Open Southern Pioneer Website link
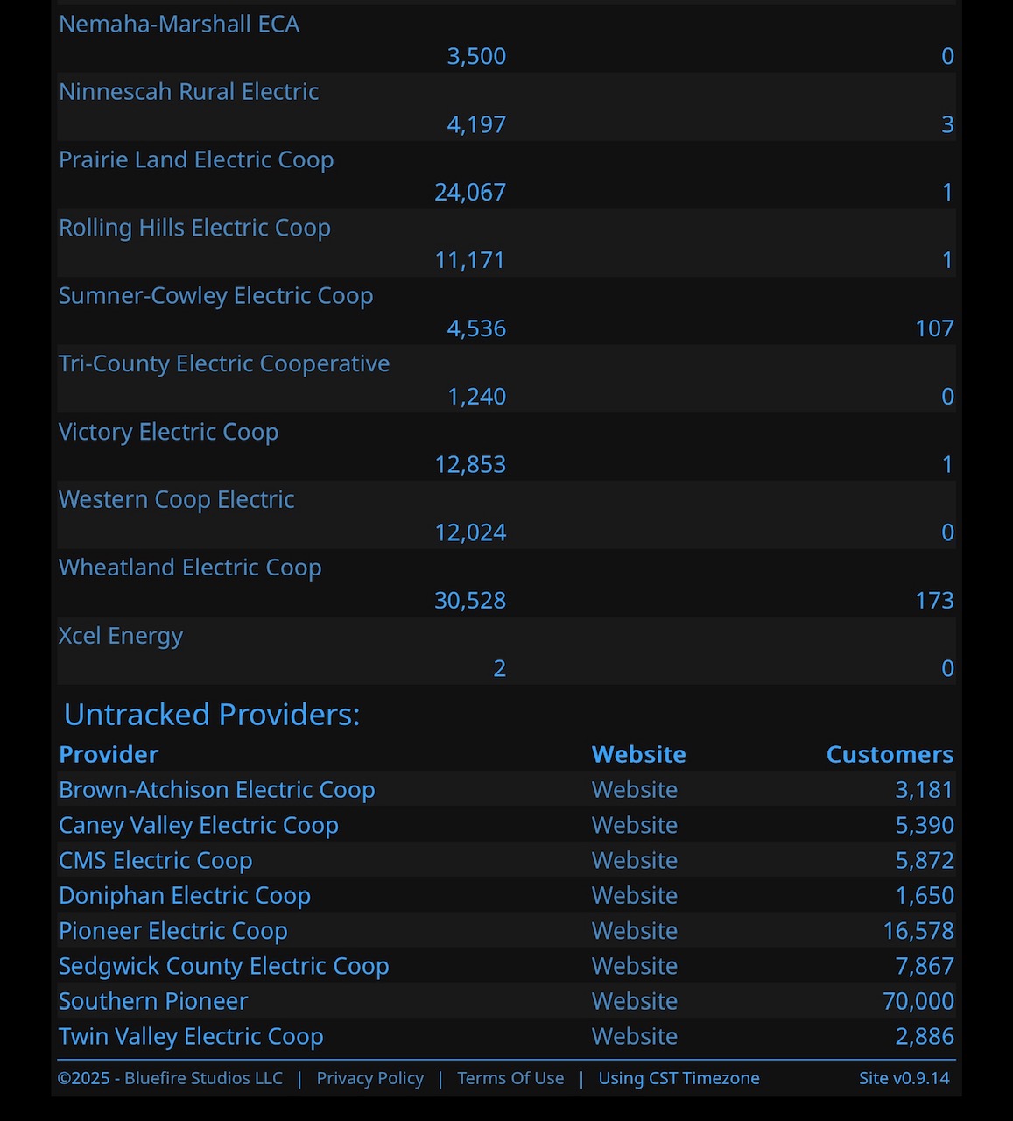Screen dimensions: 1013x1121 [x=635, y=1001]
